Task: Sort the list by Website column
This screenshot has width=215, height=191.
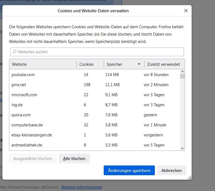Action: click(x=43, y=64)
